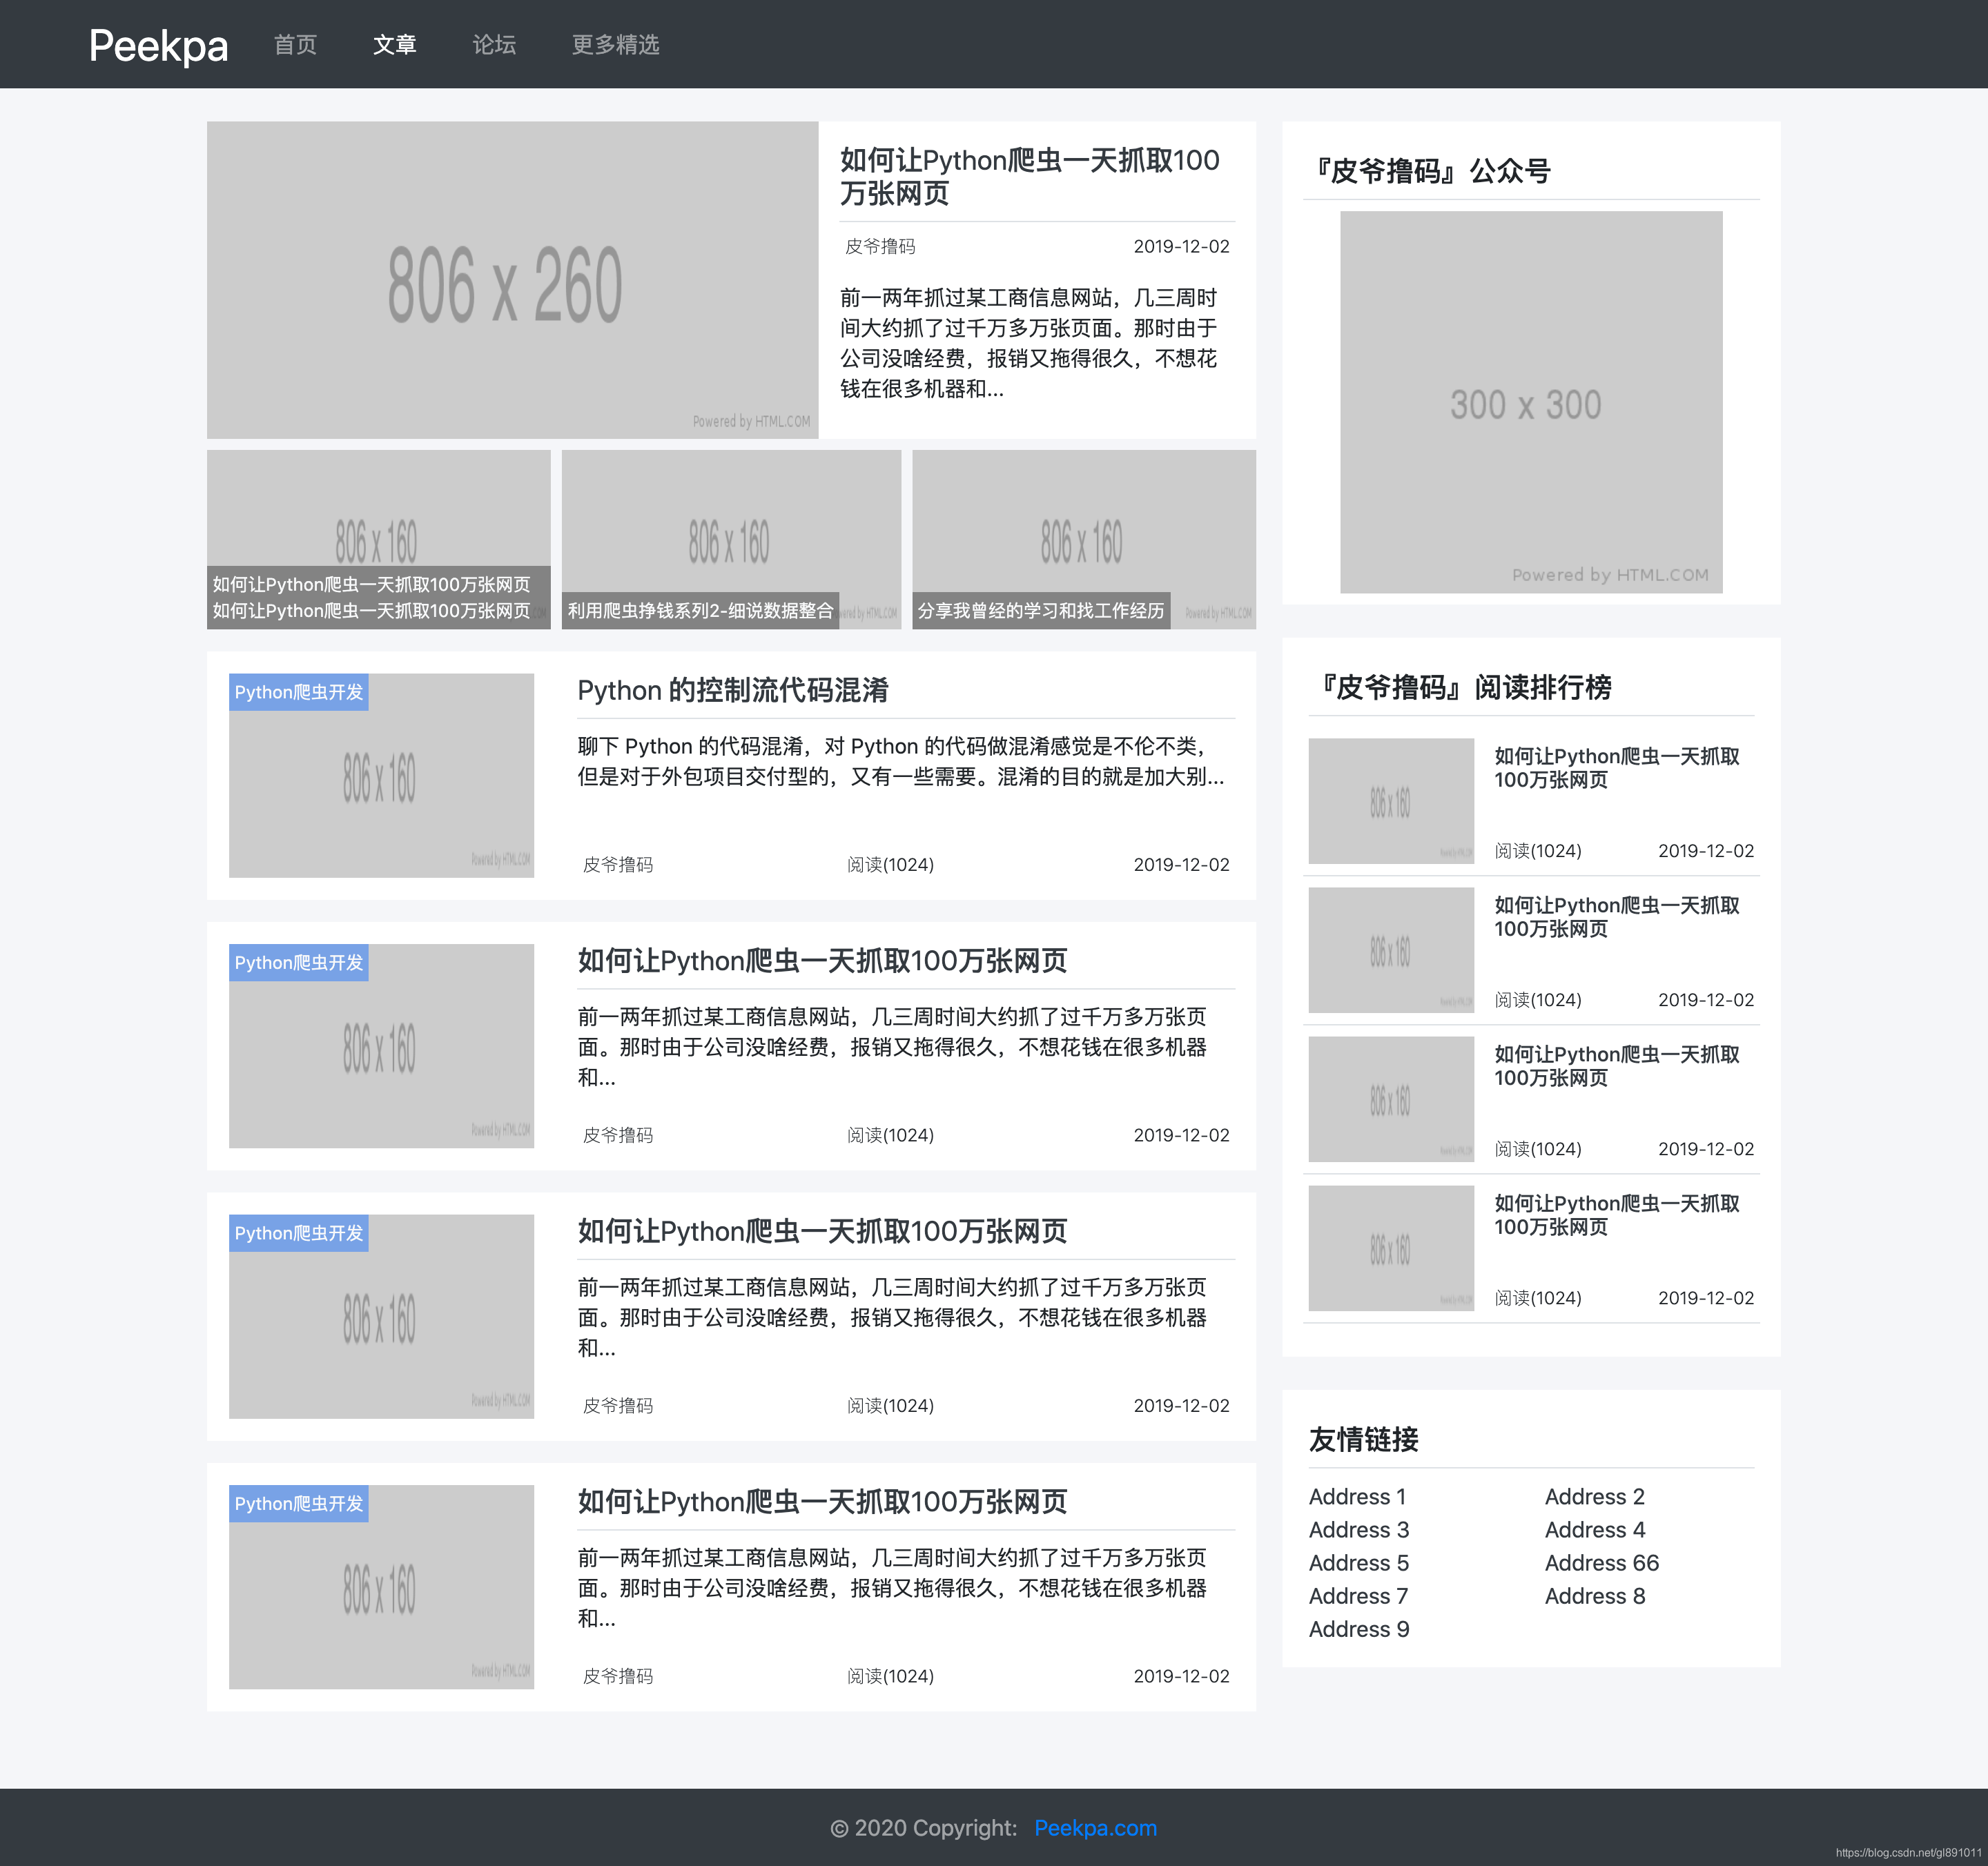This screenshot has width=1988, height=1866.
Task: Open 分享我曾经的学习和找工作经历 featured story
Action: [x=1041, y=611]
